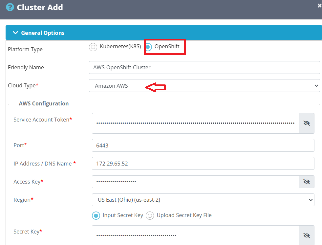Show the hidden Access Key value
322x245 pixels.
coord(307,182)
